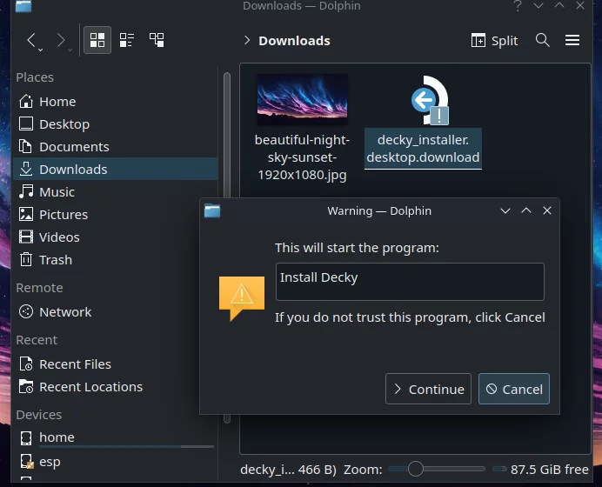Click the Network globe icon
Image resolution: width=602 pixels, height=487 pixels.
coord(26,311)
